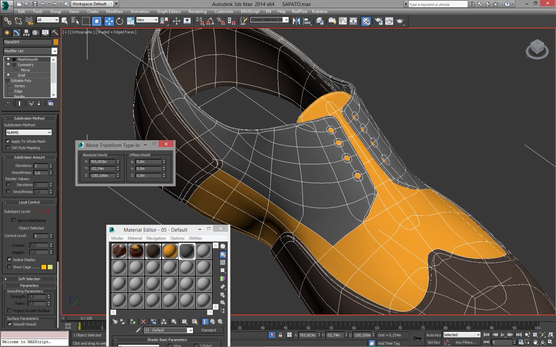Viewport: 556px width, 347px height.
Task: Toggle Ignore Backfacing checkbox
Action: tap(14, 220)
